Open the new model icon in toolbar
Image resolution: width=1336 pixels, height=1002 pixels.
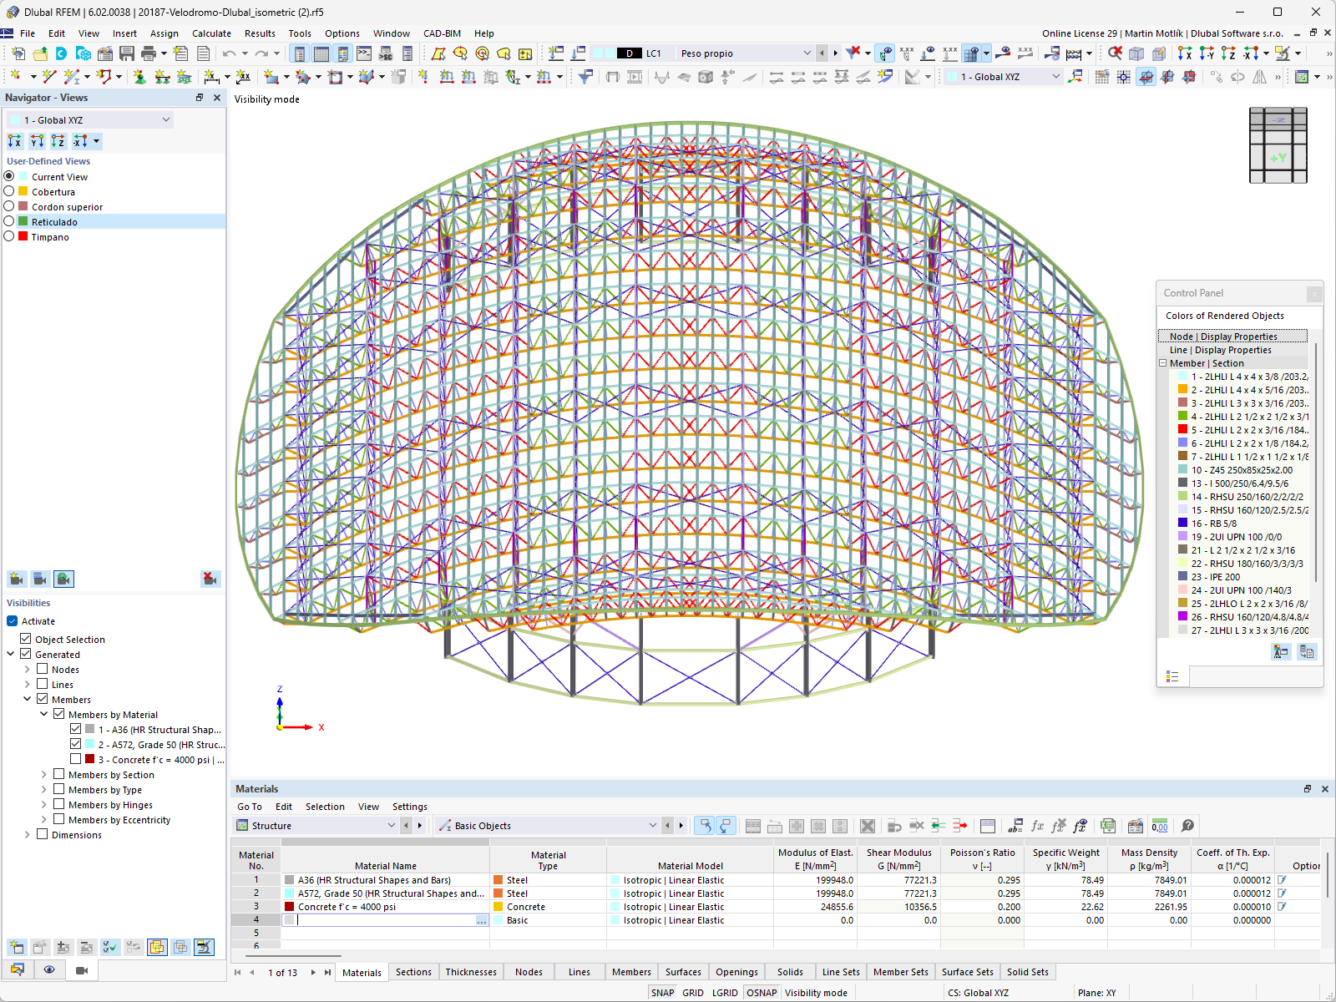click(17, 53)
